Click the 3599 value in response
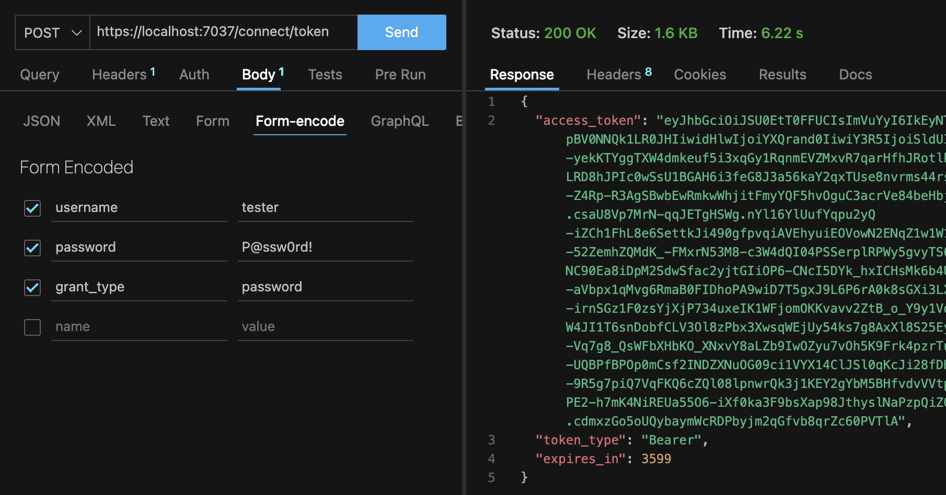 click(x=656, y=459)
